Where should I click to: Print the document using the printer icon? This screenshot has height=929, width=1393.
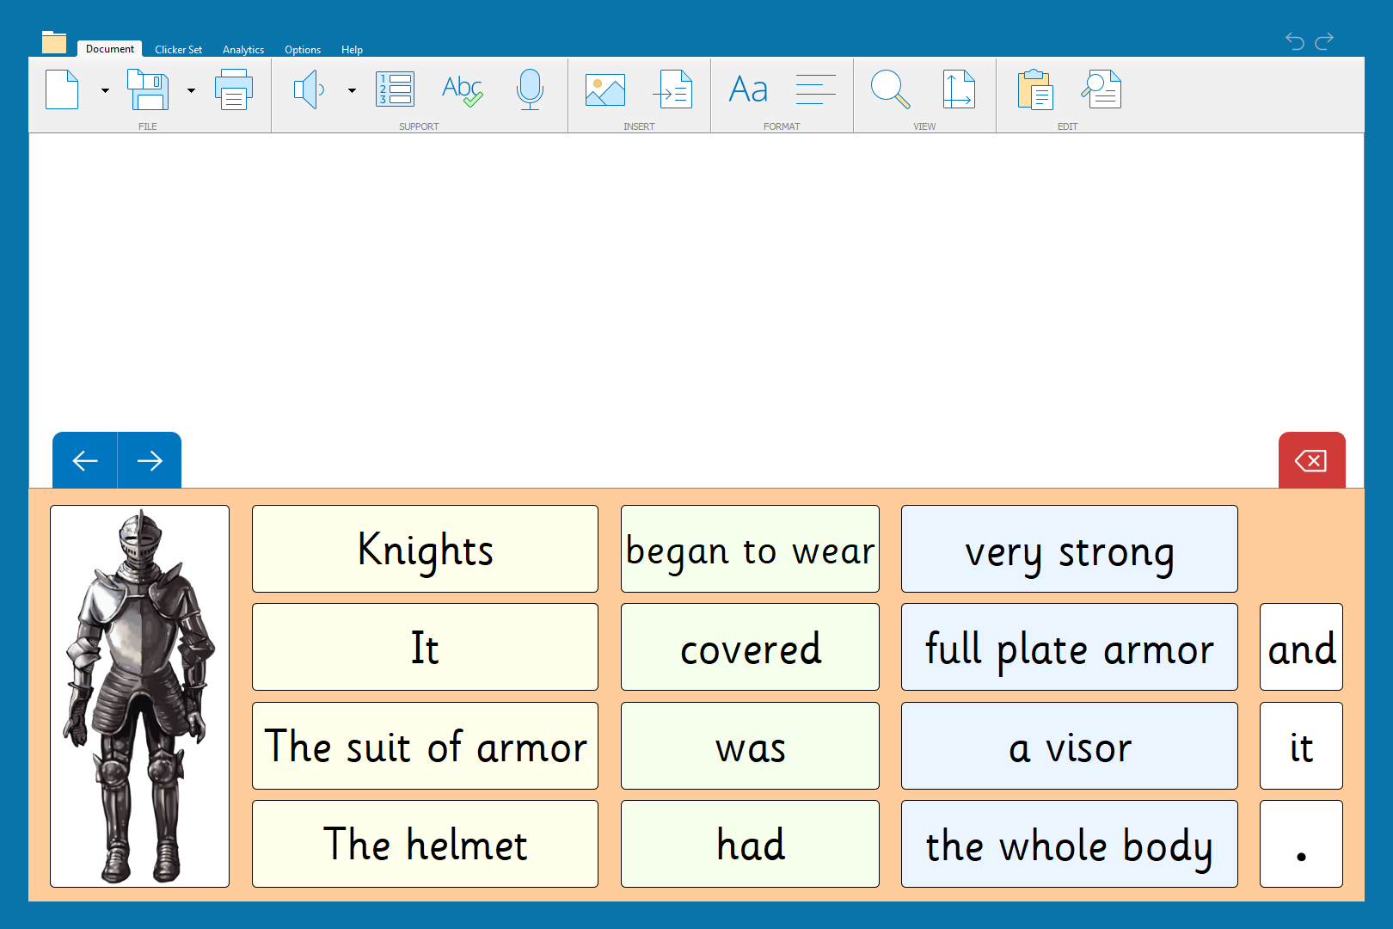point(234,89)
